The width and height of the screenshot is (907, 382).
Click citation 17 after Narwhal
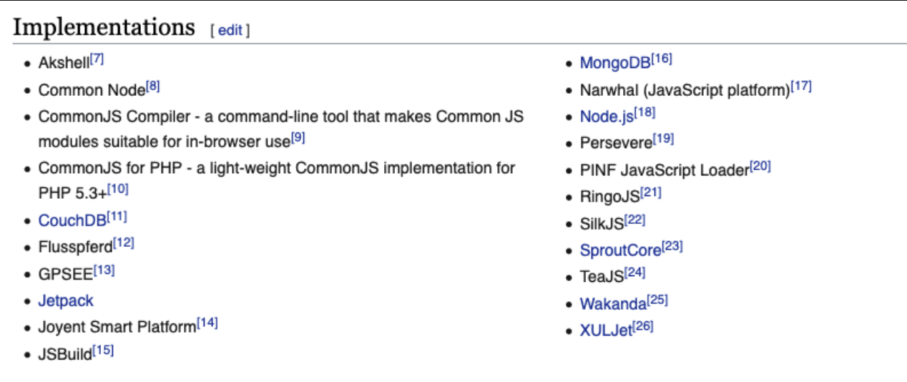click(801, 87)
